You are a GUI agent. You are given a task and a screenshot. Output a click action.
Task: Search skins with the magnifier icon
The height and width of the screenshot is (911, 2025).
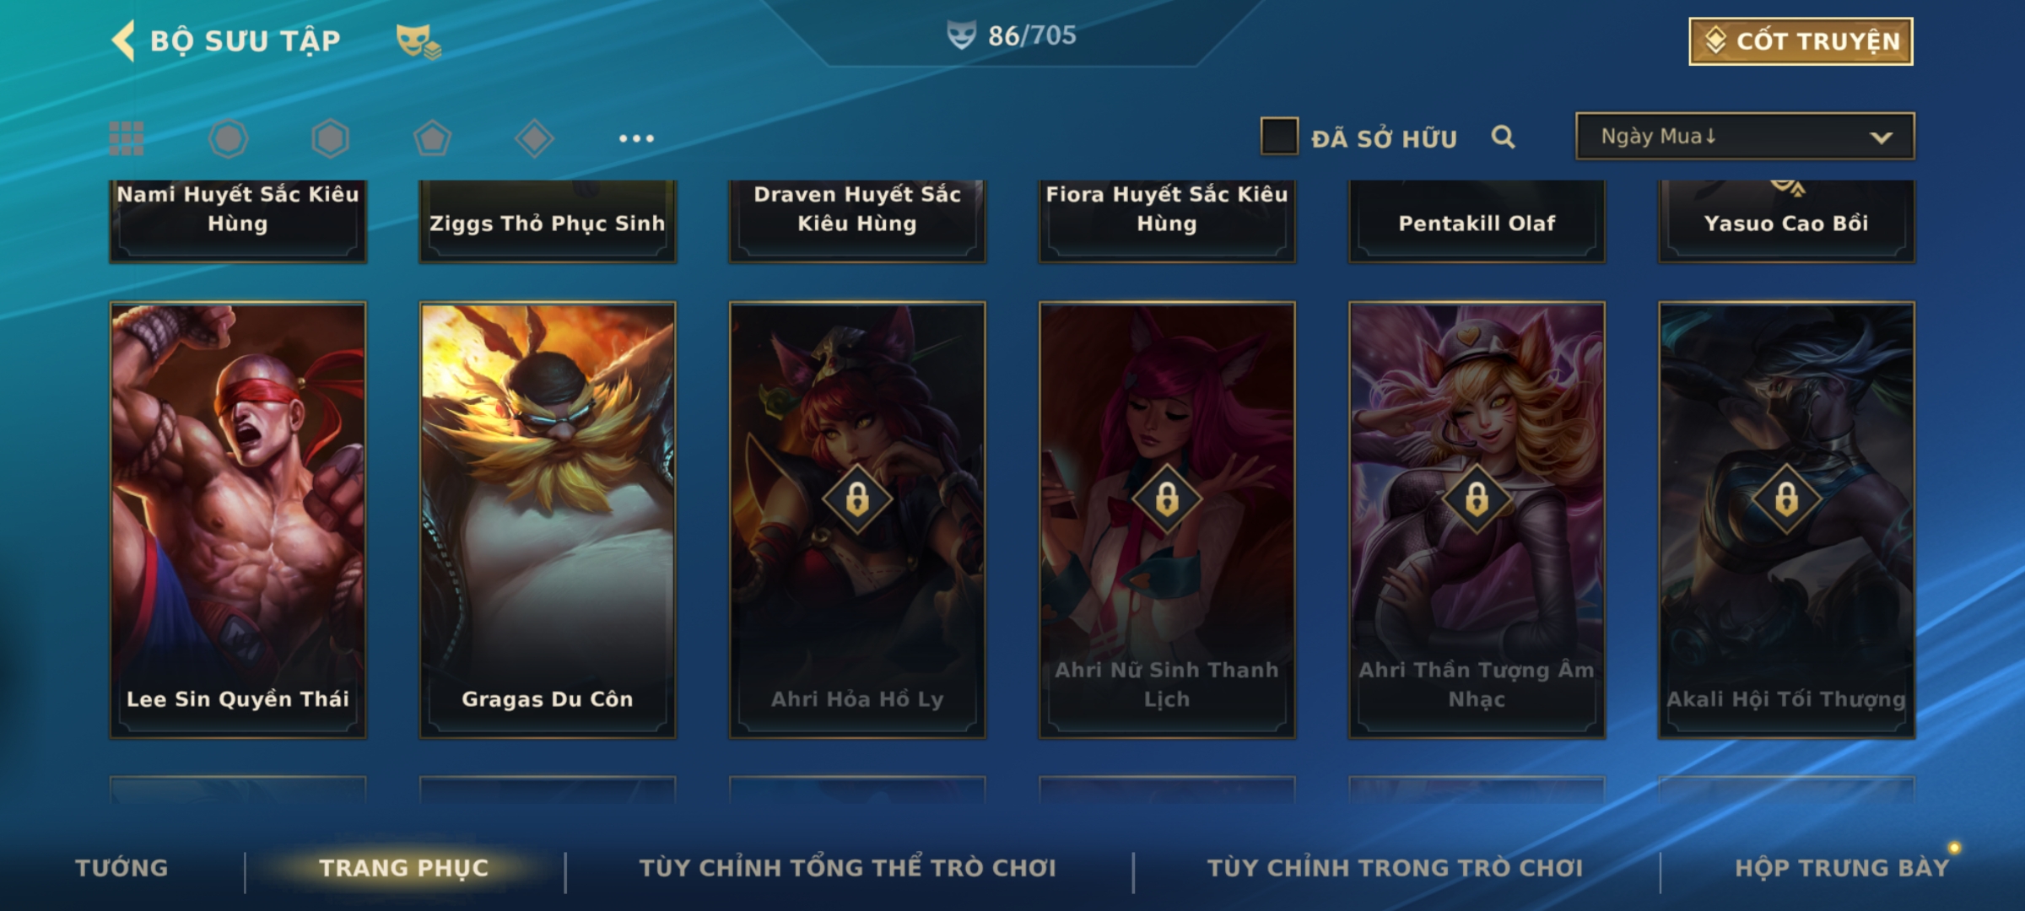coord(1503,137)
